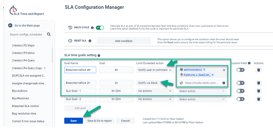This screenshot has width=273, height=128.
Task: Toggle Custom Field for Breached before 2h
Action: click(x=240, y=83)
